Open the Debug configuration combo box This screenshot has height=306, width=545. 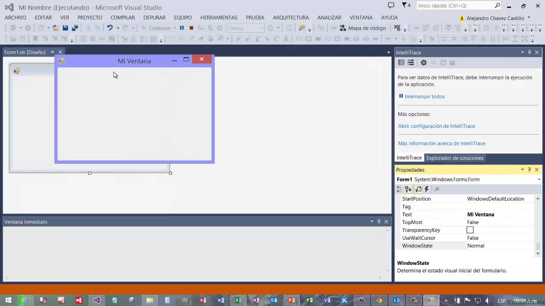[245, 28]
